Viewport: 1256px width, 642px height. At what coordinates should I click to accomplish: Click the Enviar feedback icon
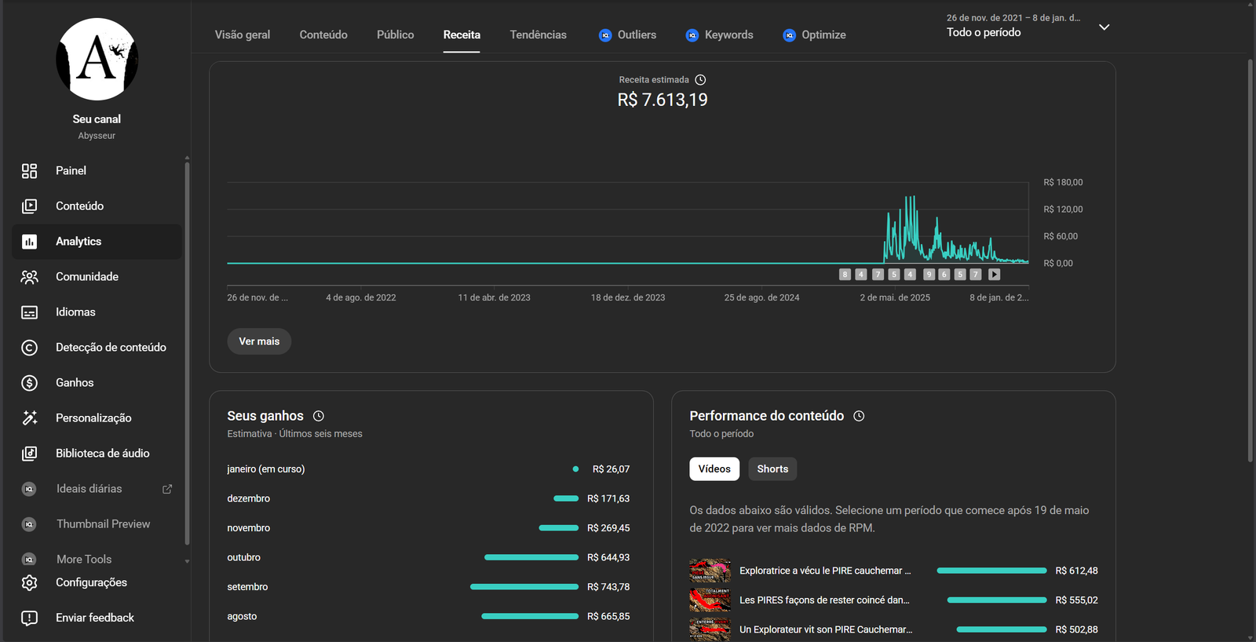29,618
